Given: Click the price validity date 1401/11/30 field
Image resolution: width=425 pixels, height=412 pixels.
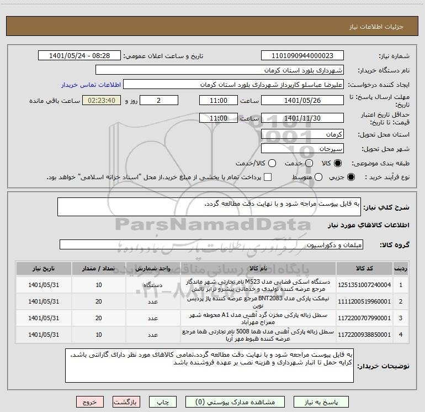Looking at the screenshot, I should tap(302, 118).
